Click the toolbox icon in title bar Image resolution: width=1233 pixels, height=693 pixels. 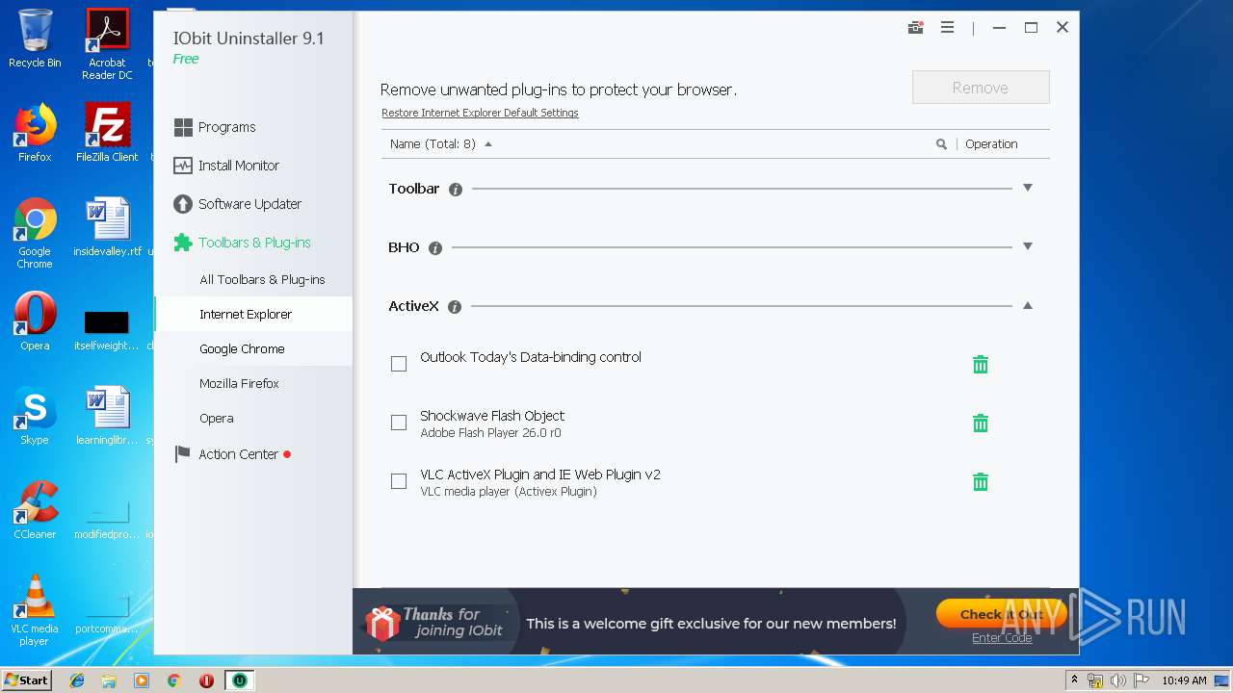point(916,28)
